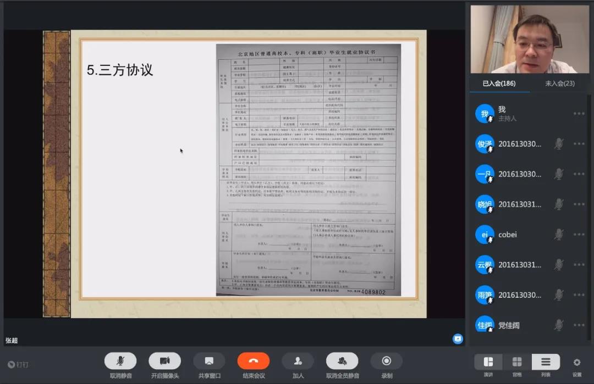Open more options for 我 host row
This screenshot has width=594, height=384.
point(579,114)
